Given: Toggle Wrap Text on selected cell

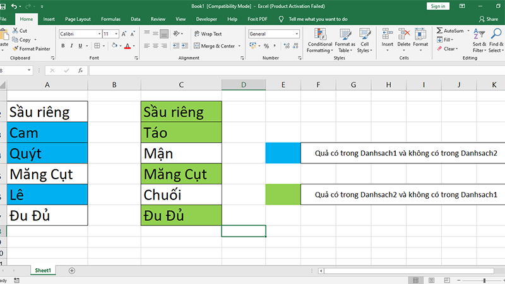Looking at the screenshot, I should point(208,34).
